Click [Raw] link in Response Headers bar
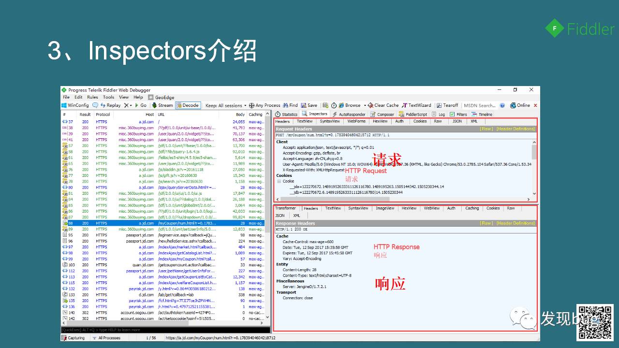Screen dimensions: 619x348 486,223
